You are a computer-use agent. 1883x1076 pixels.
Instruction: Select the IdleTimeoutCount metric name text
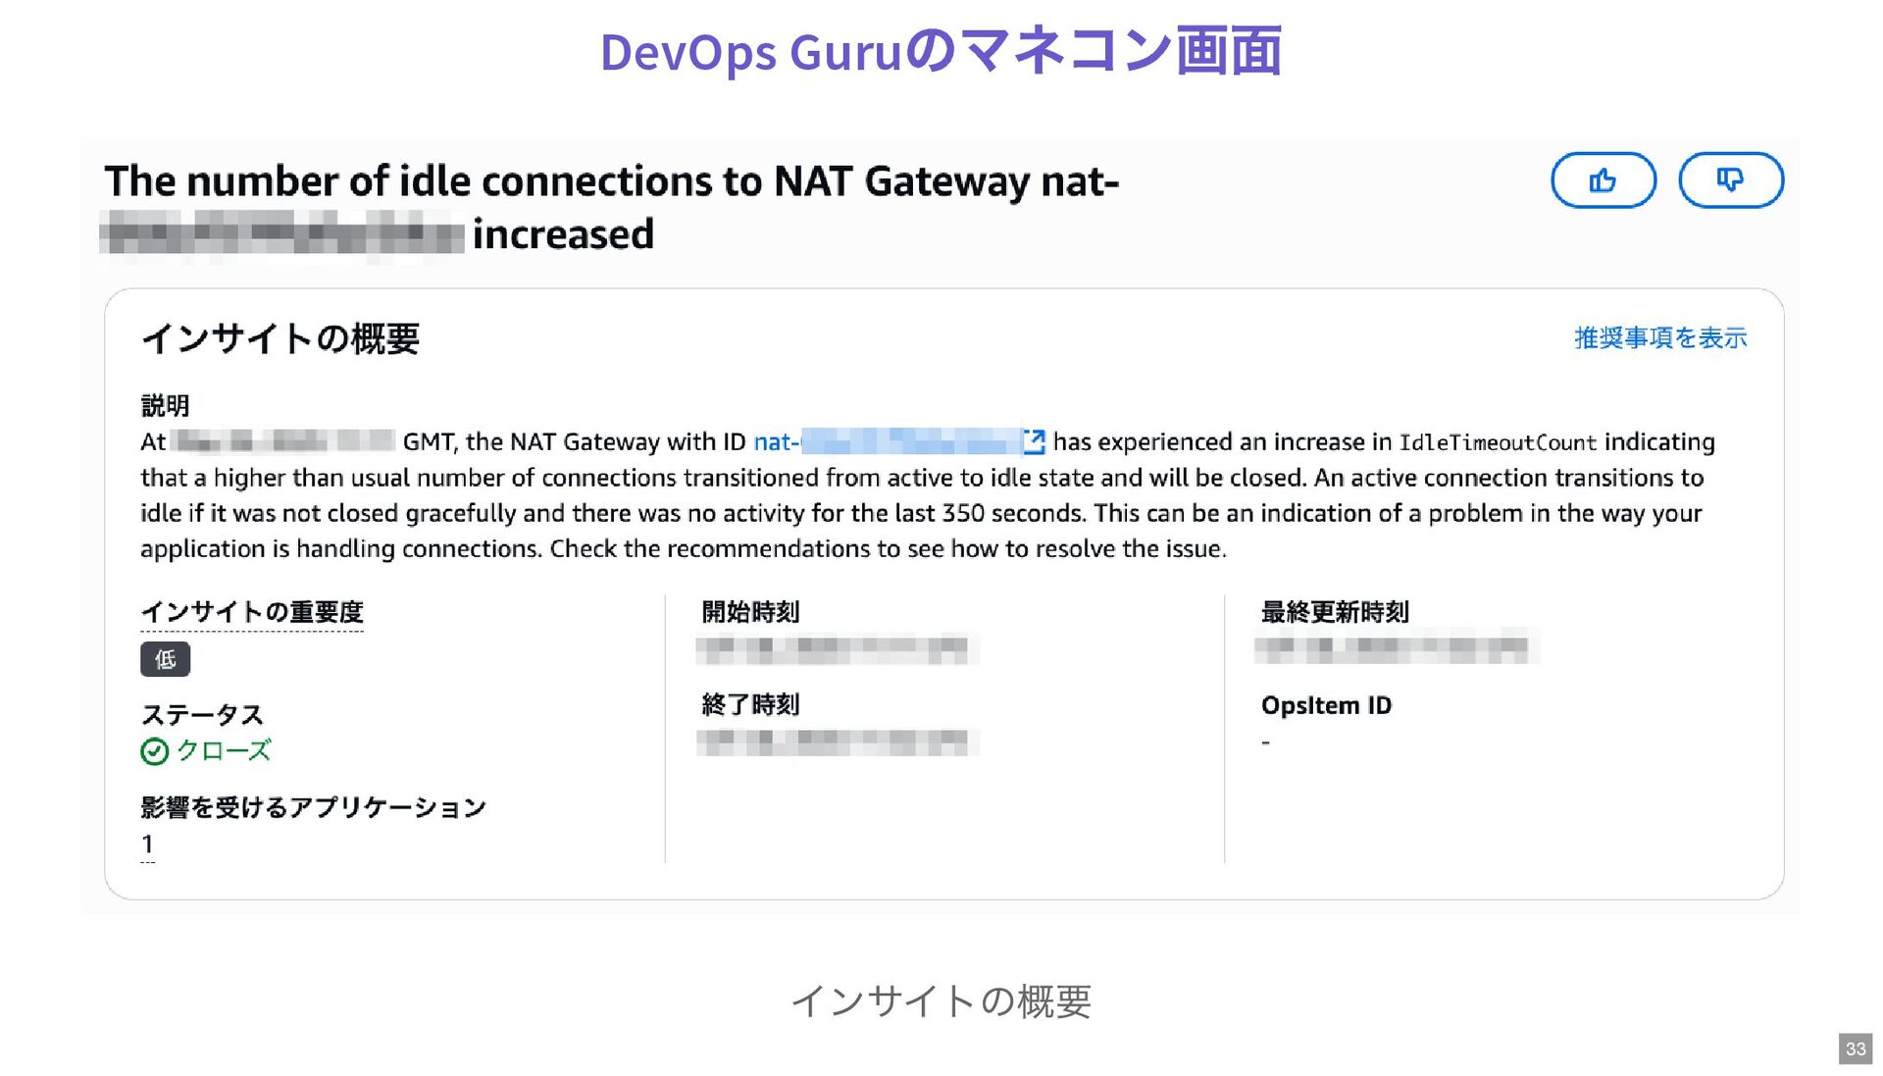(1497, 442)
